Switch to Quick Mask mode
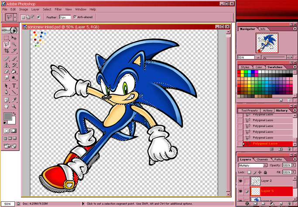298x207 pixels. click(14, 131)
